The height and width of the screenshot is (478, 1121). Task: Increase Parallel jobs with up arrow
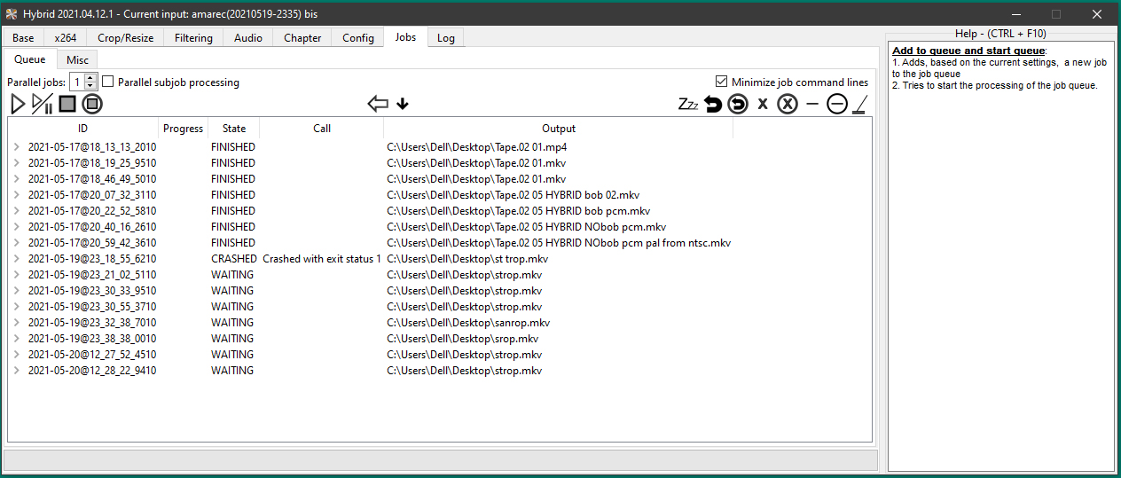[90, 78]
